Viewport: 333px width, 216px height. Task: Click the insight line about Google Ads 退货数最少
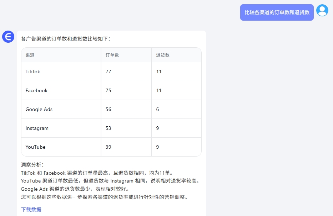point(75,189)
